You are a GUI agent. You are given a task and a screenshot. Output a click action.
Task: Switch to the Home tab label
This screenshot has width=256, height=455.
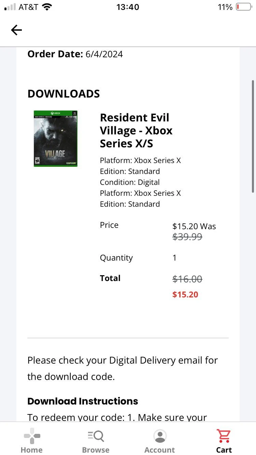point(32,450)
